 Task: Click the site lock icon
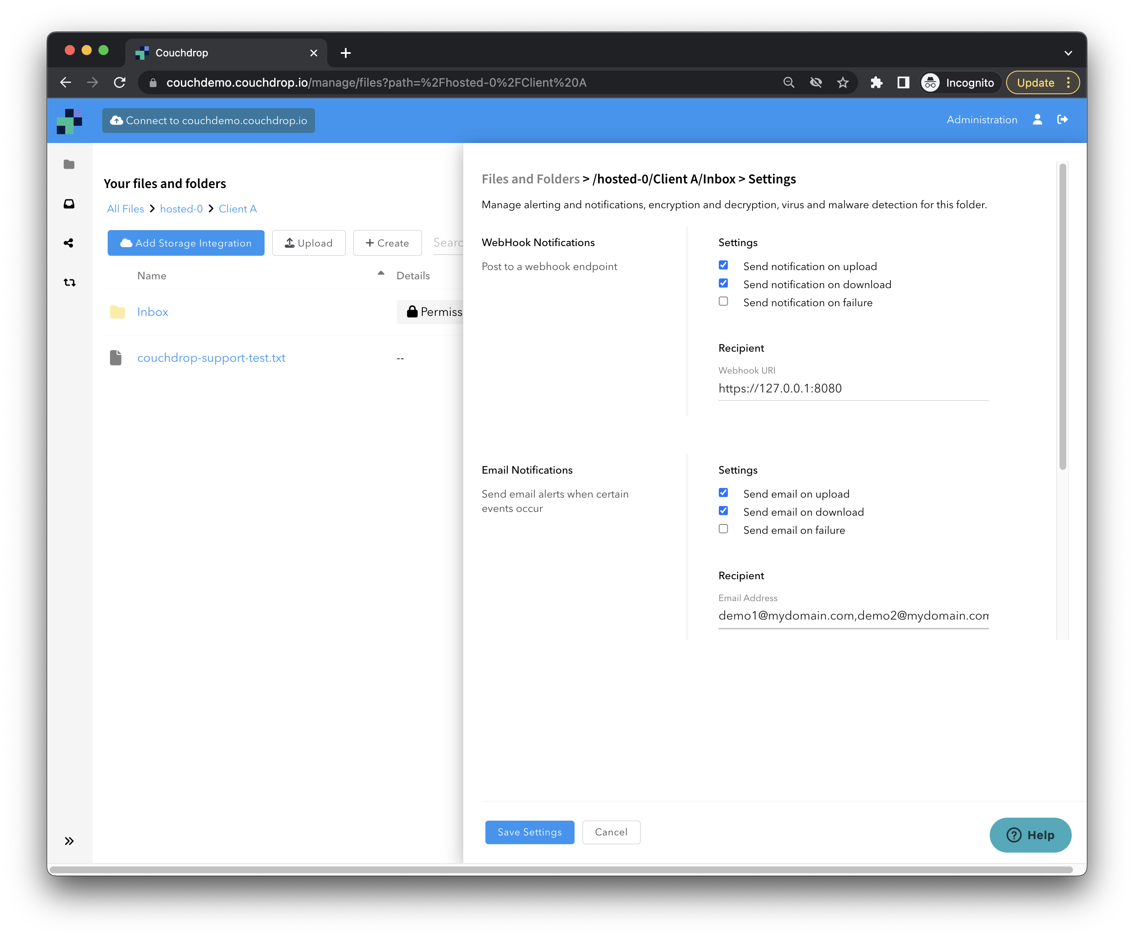(x=153, y=82)
